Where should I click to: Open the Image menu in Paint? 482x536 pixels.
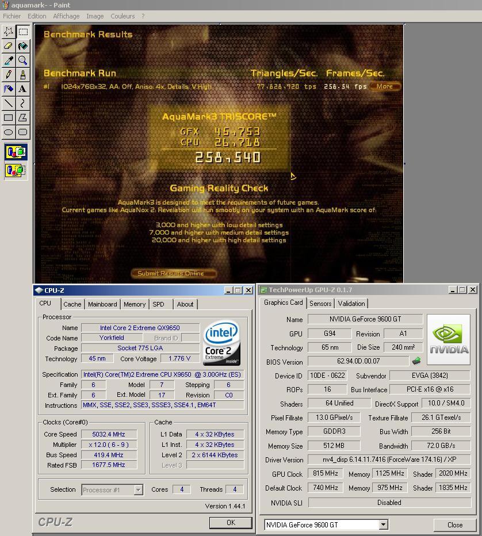click(x=95, y=16)
